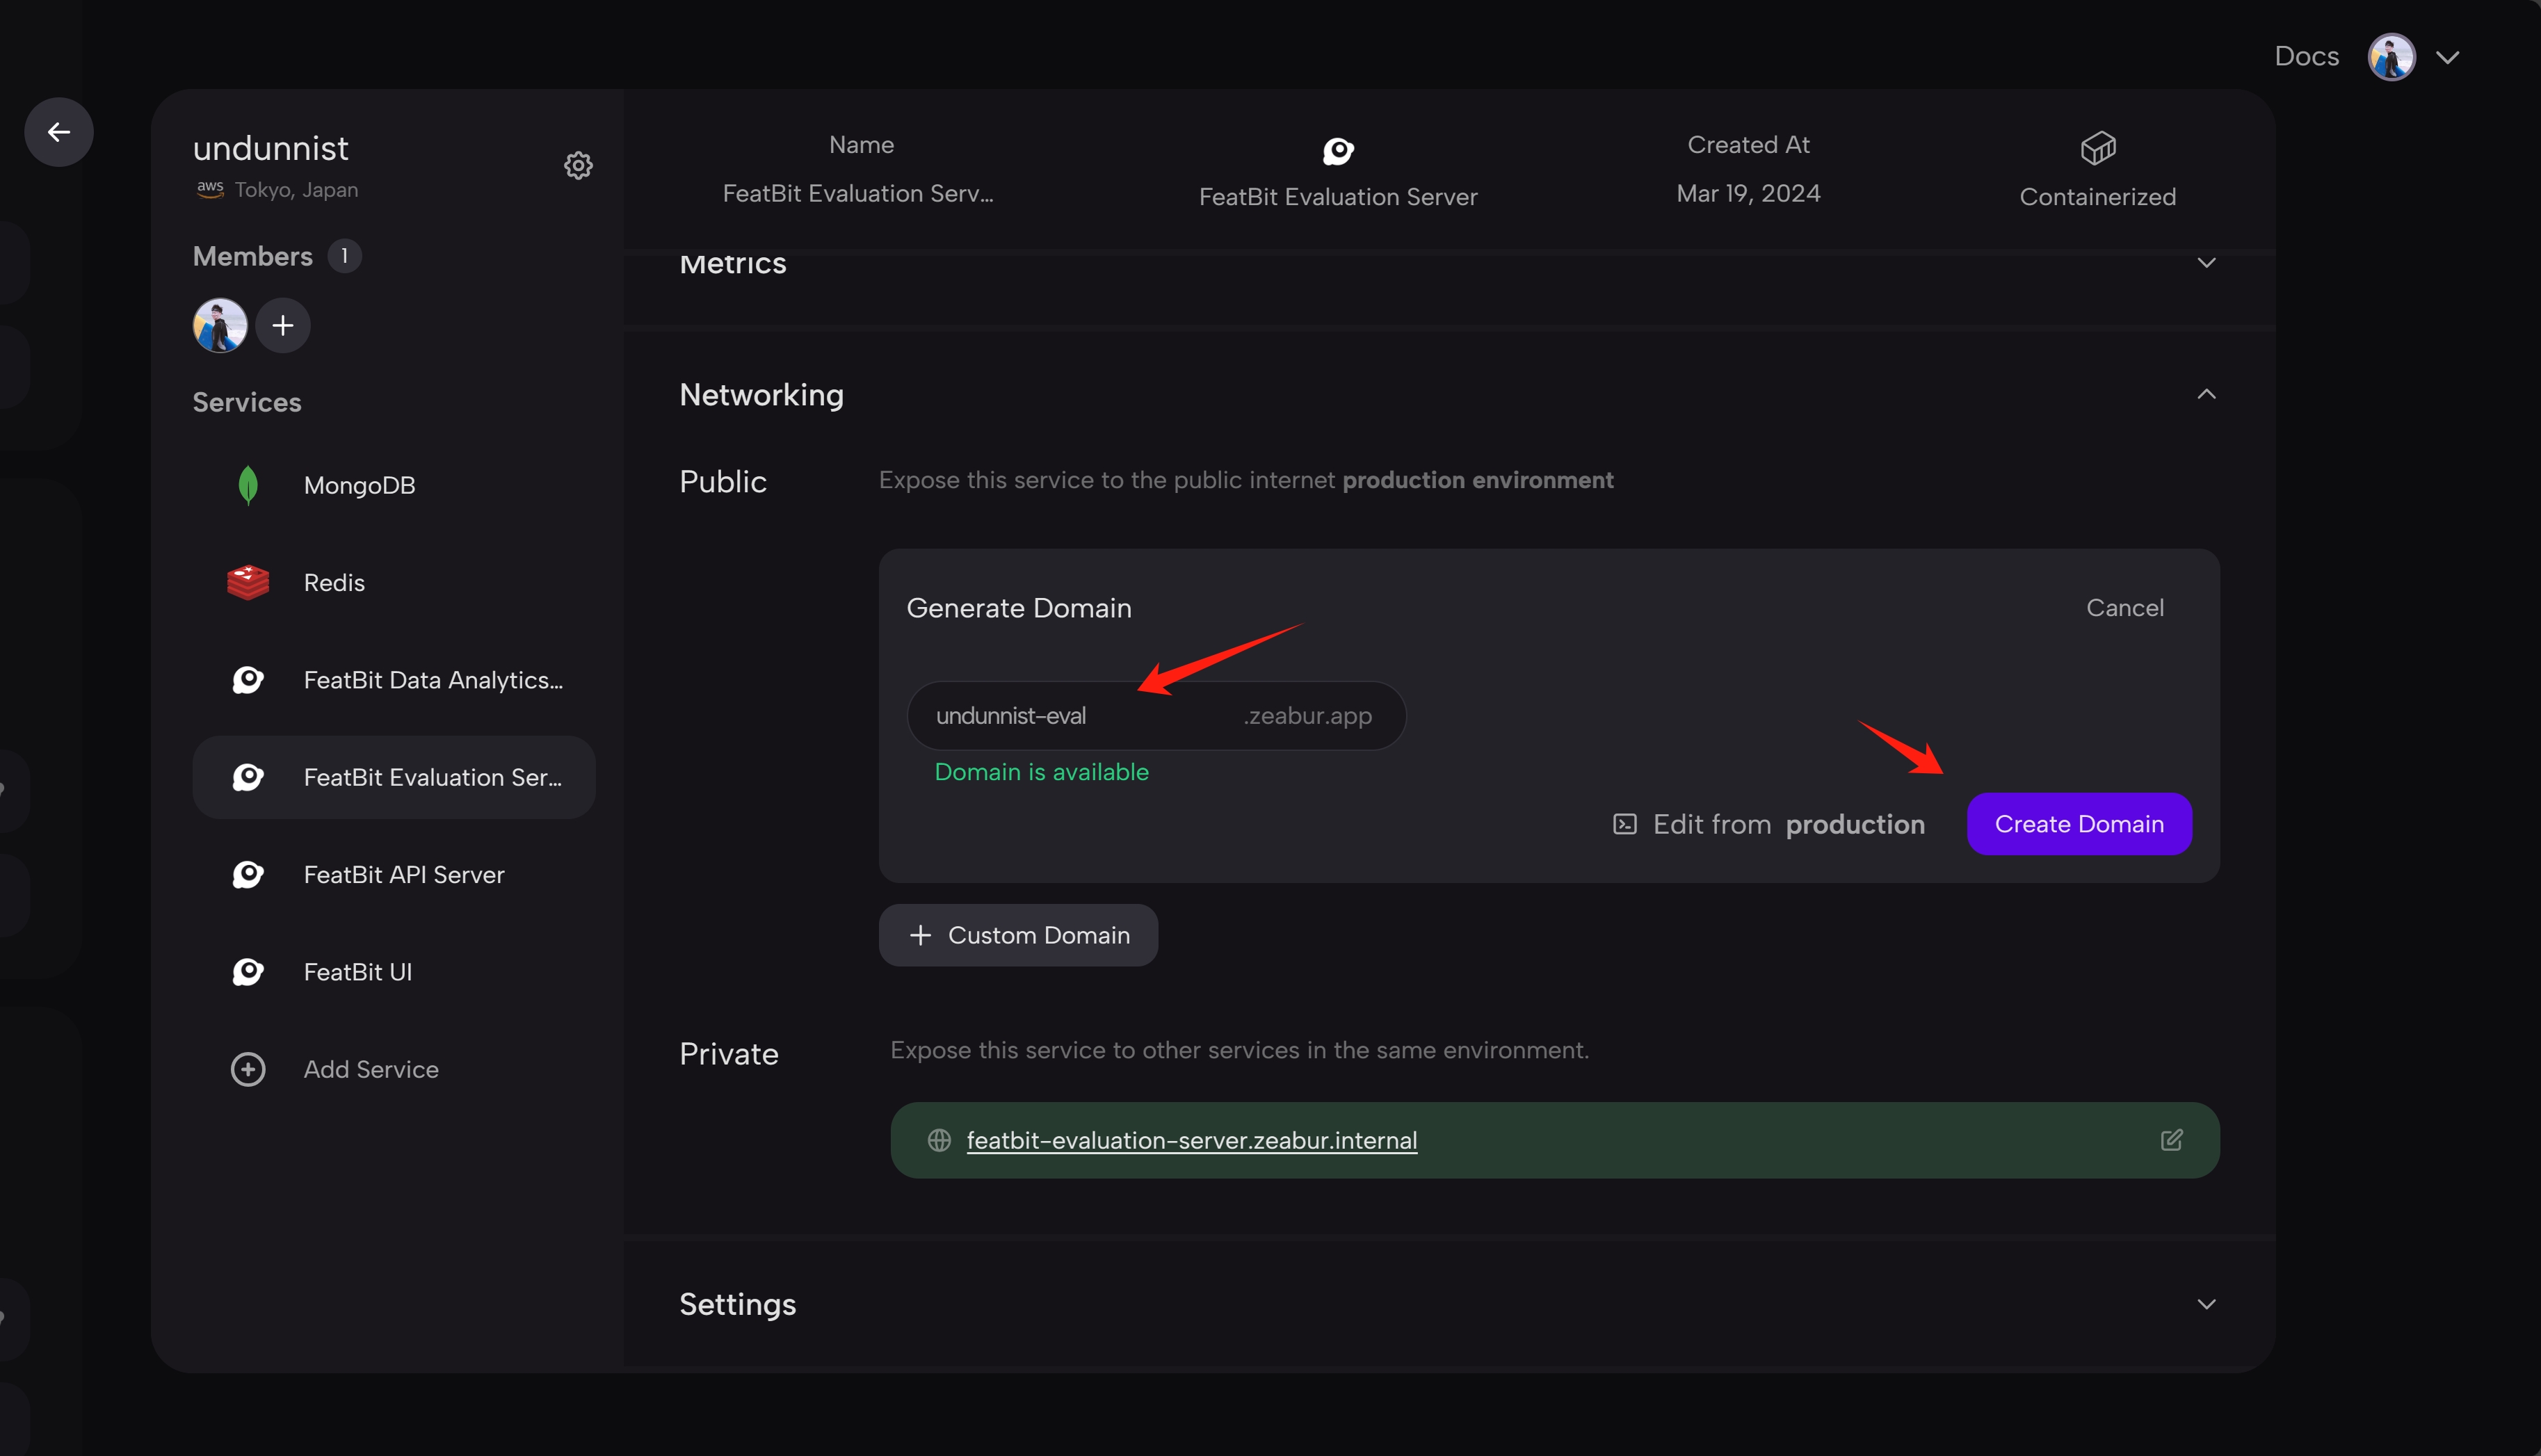Click FeatBit Evaluation Server sidebar icon
The image size is (2541, 1456).
(248, 777)
